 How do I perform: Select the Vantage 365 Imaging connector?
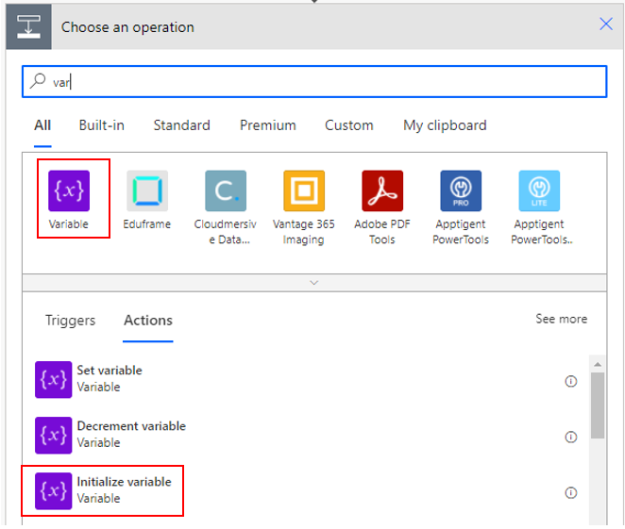[304, 190]
